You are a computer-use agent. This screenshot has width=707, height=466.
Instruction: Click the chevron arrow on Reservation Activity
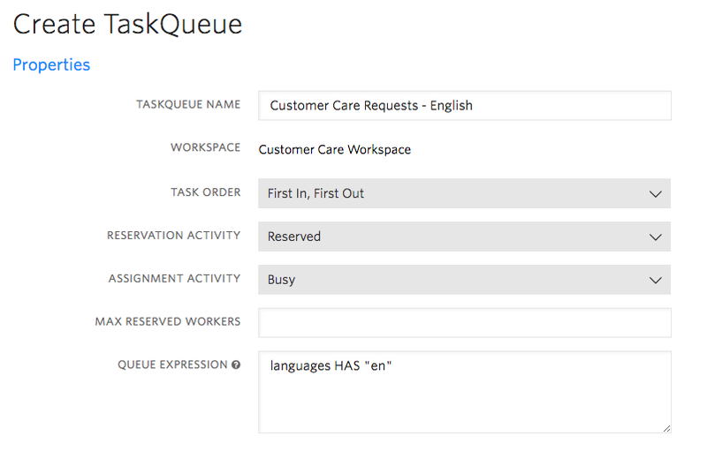(x=655, y=237)
